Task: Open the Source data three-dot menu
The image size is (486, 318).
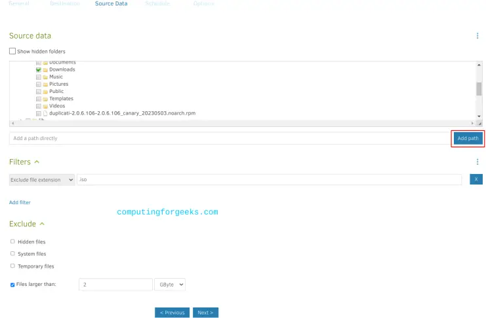Action: [477, 36]
